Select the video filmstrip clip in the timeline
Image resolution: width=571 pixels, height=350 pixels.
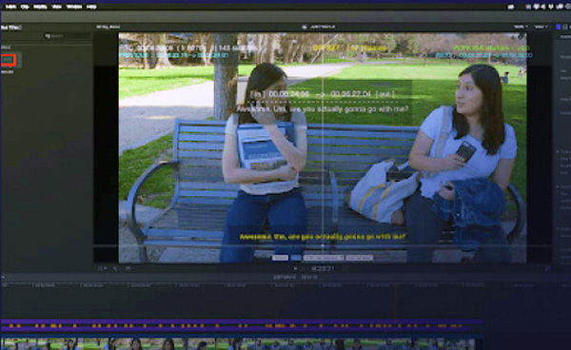(x=239, y=343)
